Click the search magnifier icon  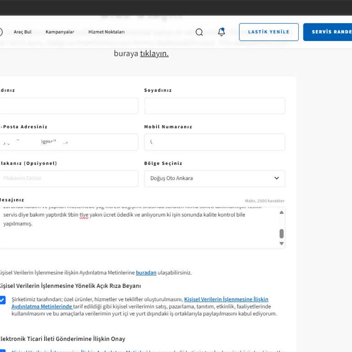[199, 32]
